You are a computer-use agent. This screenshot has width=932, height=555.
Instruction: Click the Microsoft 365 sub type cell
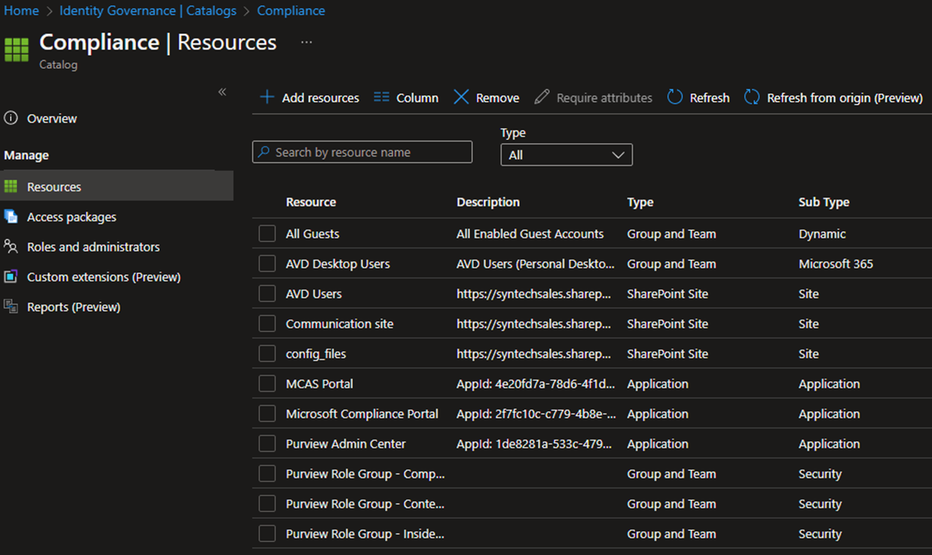point(836,264)
